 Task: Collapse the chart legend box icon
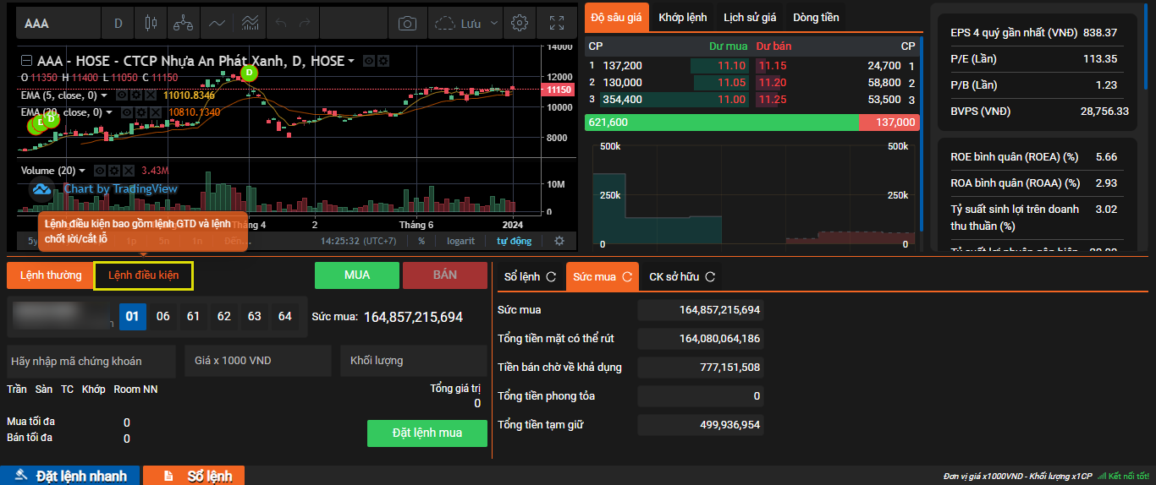coord(26,61)
